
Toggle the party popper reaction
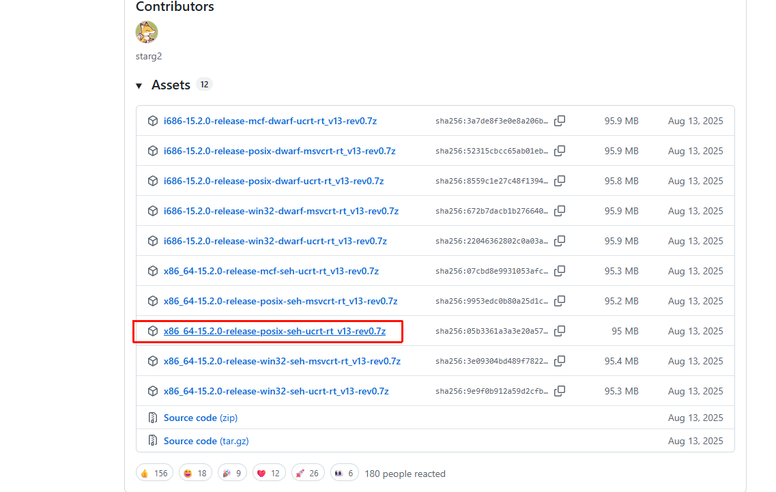click(x=232, y=473)
